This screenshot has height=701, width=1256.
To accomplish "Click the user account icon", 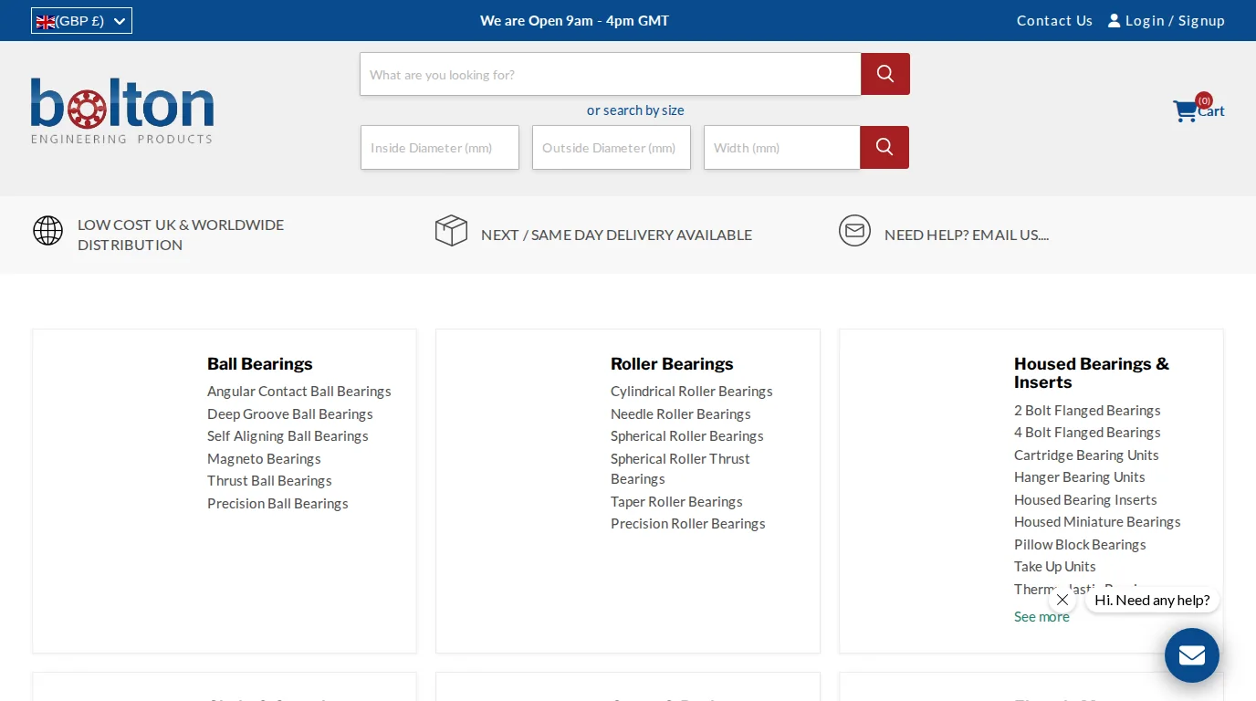I will pyautogui.click(x=1114, y=20).
